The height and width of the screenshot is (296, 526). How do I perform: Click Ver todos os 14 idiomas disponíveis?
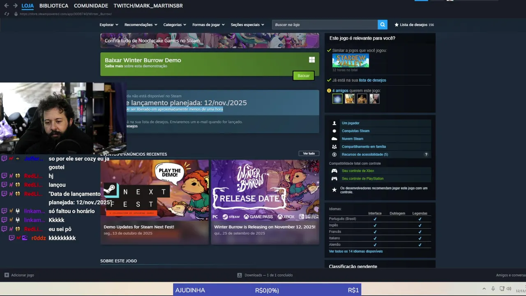pos(356,251)
